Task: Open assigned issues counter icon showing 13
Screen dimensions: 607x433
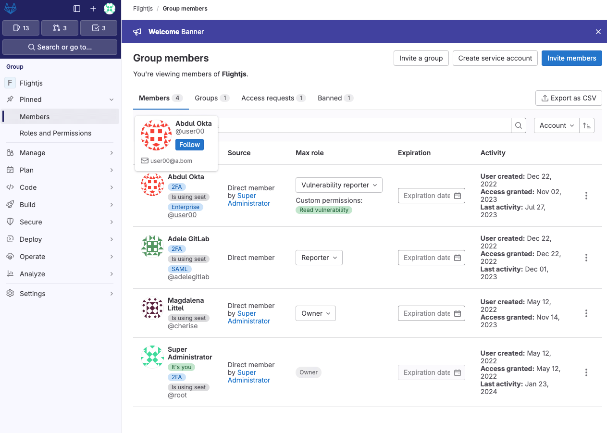Action: [x=21, y=28]
